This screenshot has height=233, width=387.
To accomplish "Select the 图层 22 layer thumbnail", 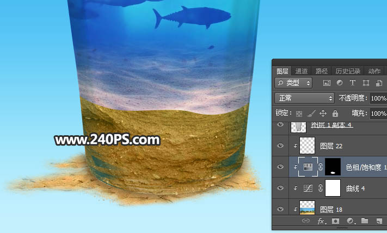I will click(x=308, y=146).
